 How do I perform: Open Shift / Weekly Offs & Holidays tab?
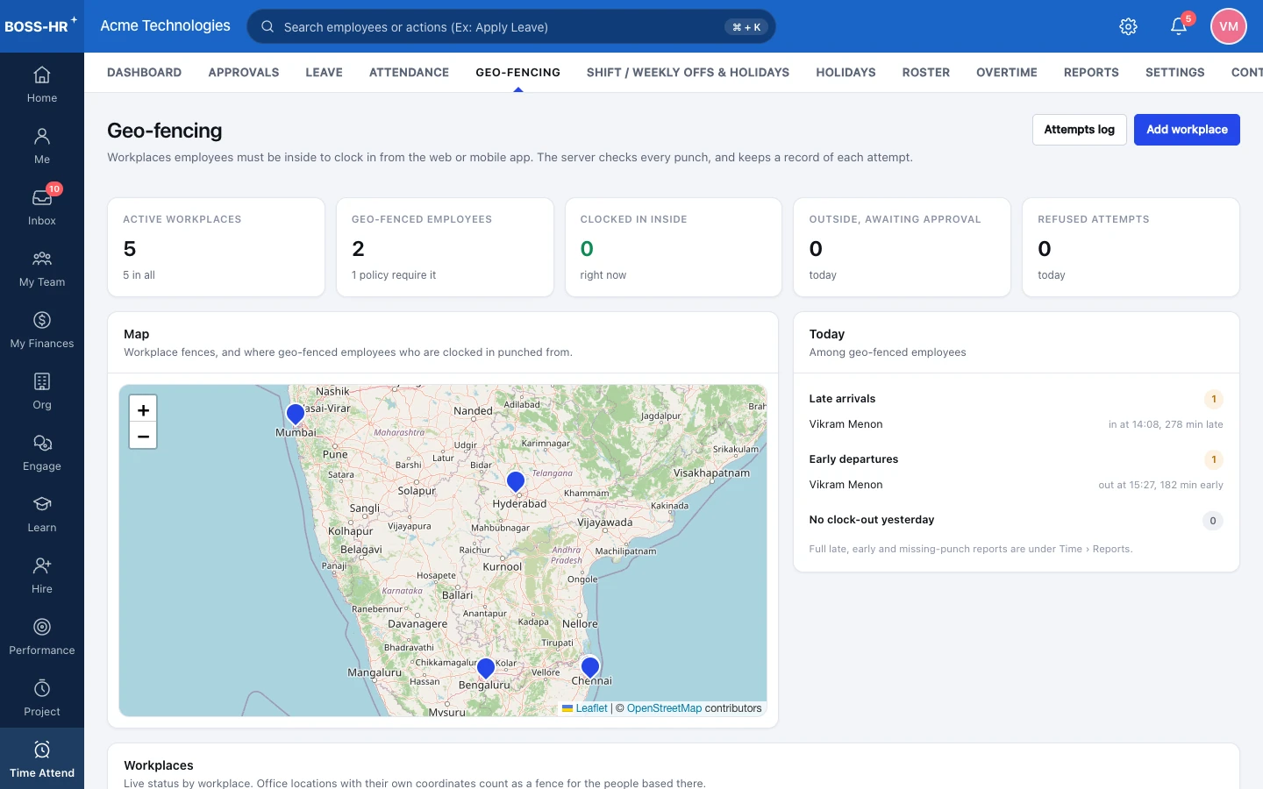688,73
